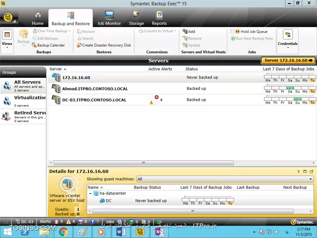Open OneNote clipper from the taskbar
The width and height of the screenshot is (317, 238).
click(159, 232)
